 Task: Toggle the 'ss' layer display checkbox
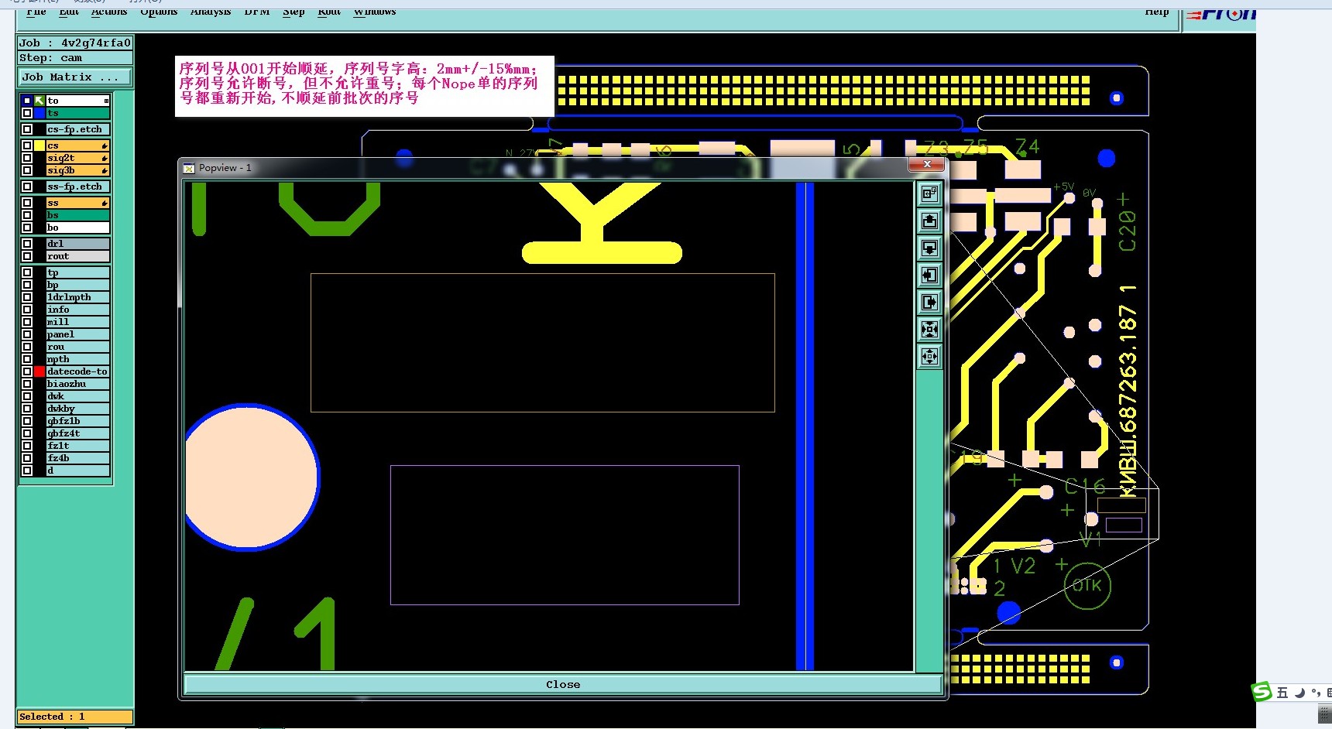point(27,203)
